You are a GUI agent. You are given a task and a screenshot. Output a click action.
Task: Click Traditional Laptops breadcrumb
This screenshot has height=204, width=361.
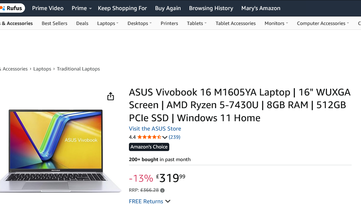78,69
